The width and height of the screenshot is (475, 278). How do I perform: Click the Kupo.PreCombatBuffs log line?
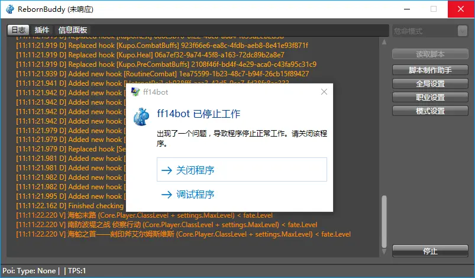(x=166, y=64)
